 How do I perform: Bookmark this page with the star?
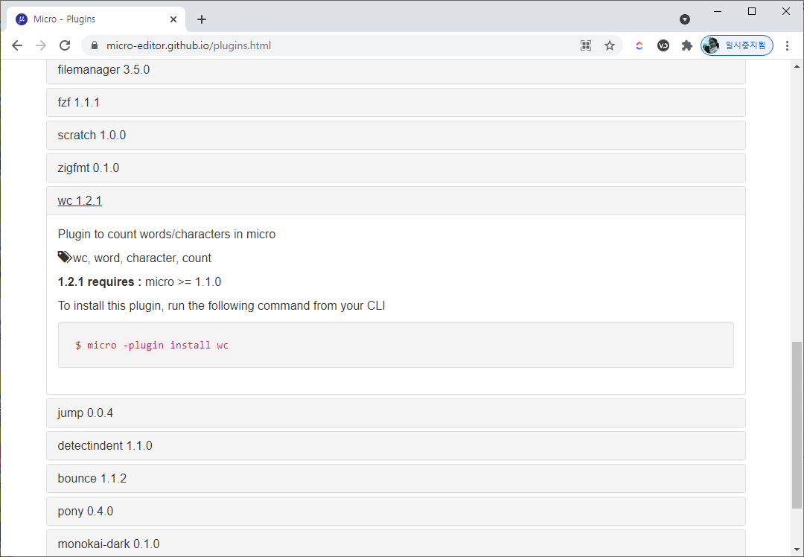click(609, 45)
